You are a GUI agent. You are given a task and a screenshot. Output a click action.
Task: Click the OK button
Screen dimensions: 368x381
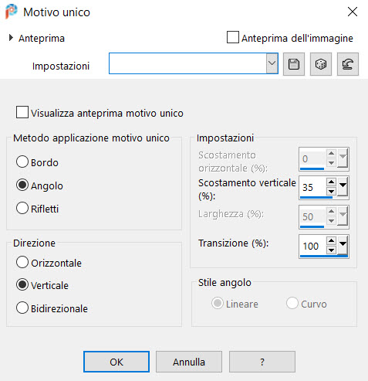[x=116, y=362]
